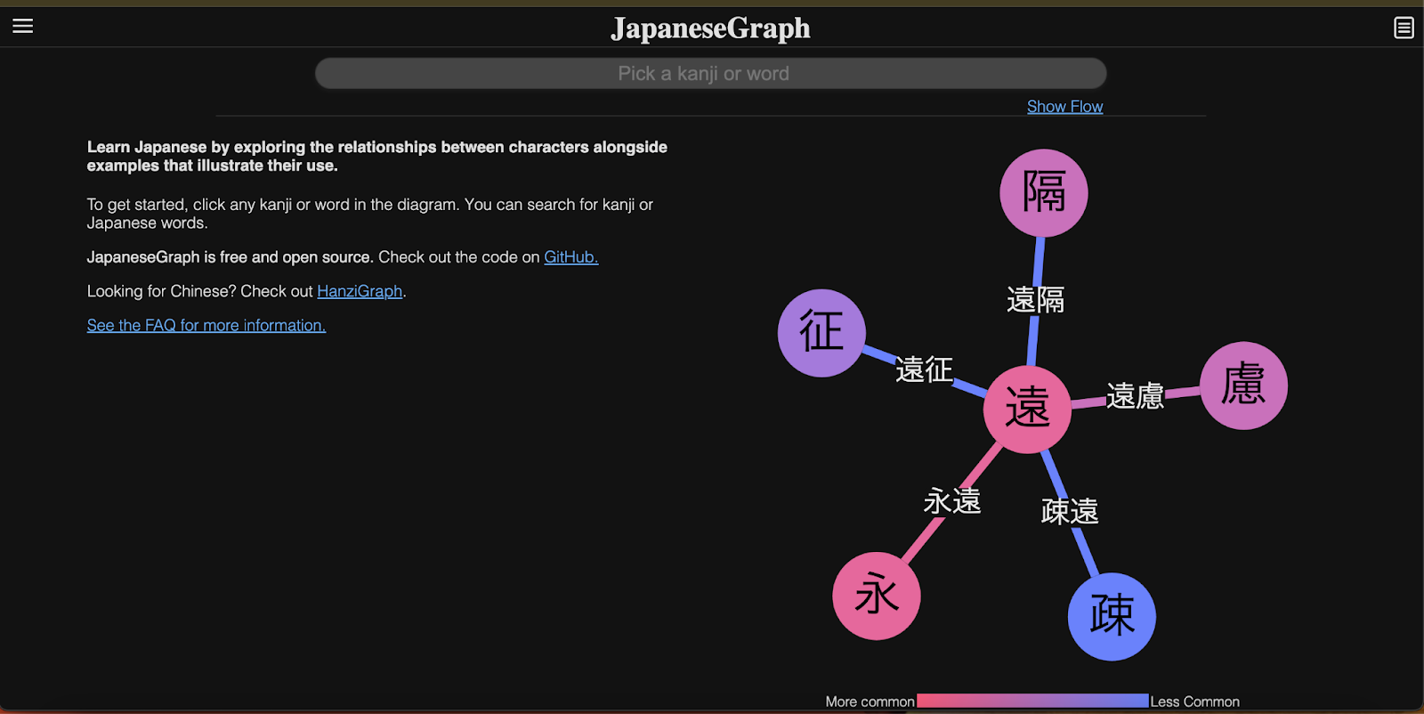Click the JapaneseGraph title
Viewport: 1424px width, 714px height.
tap(710, 28)
